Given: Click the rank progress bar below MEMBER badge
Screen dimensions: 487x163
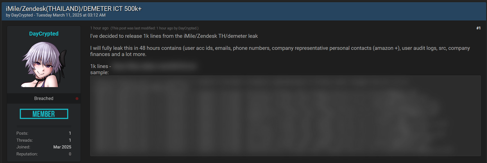Looking at the screenshot, I should (44, 126).
